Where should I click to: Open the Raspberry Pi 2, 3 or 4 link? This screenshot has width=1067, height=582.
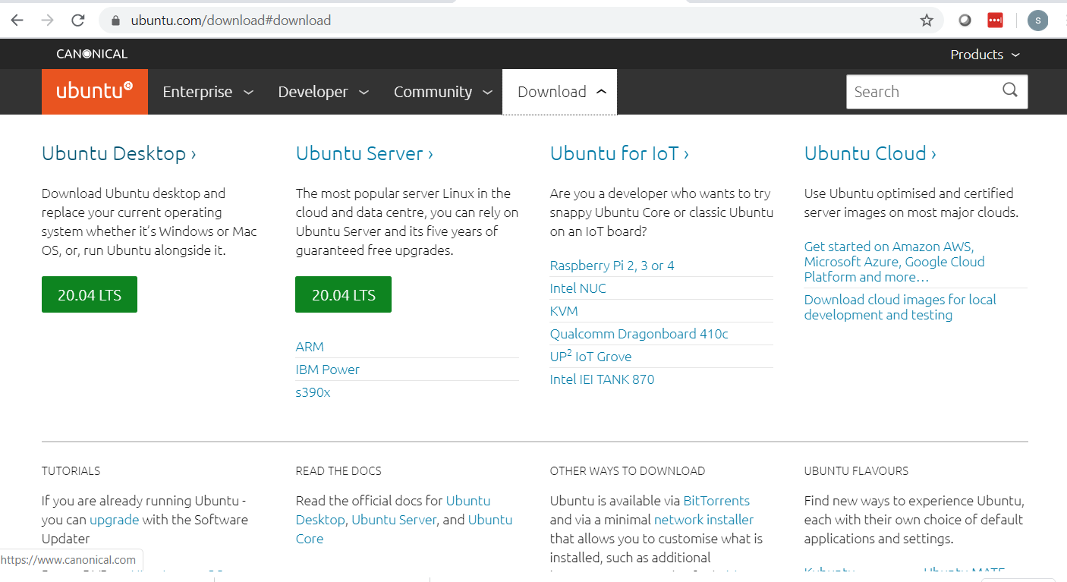click(x=612, y=266)
